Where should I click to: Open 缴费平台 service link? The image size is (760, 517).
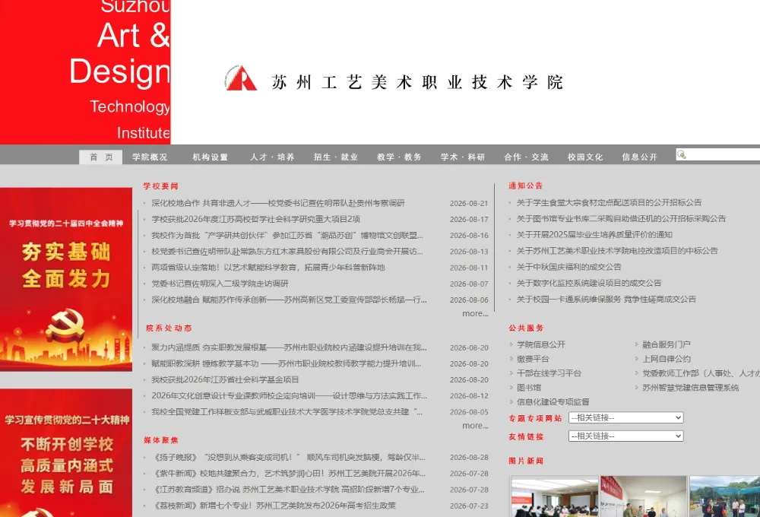coord(533,359)
